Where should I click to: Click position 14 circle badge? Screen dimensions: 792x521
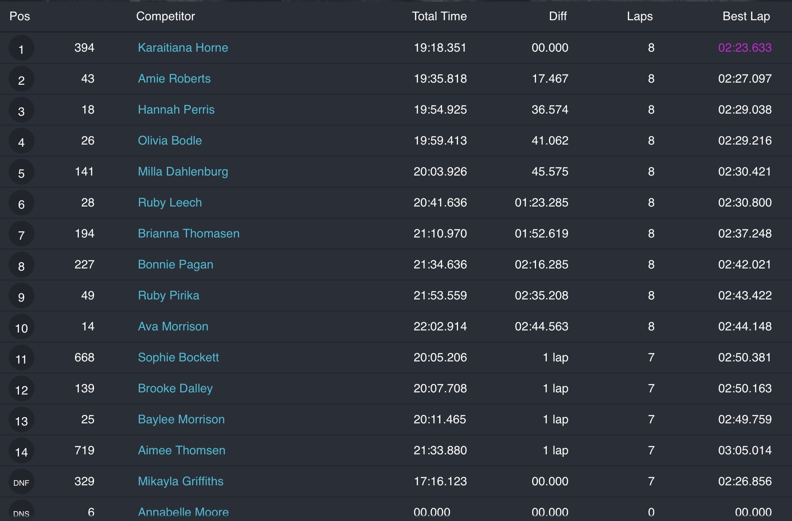[x=21, y=451]
